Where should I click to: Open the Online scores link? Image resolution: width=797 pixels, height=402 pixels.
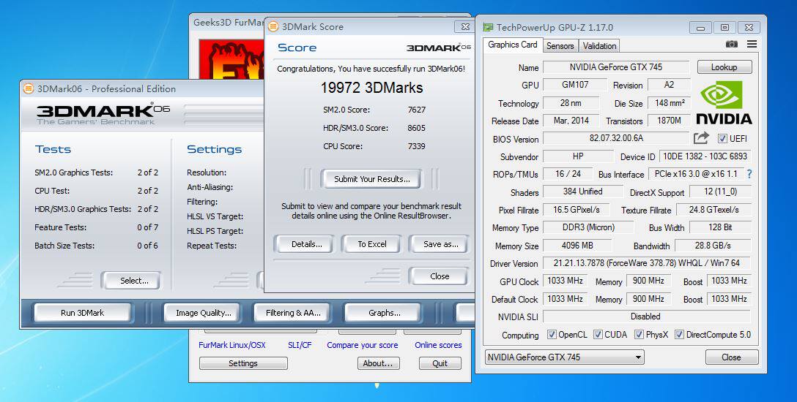438,345
